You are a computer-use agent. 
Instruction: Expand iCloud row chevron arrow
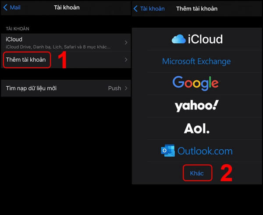point(126,42)
